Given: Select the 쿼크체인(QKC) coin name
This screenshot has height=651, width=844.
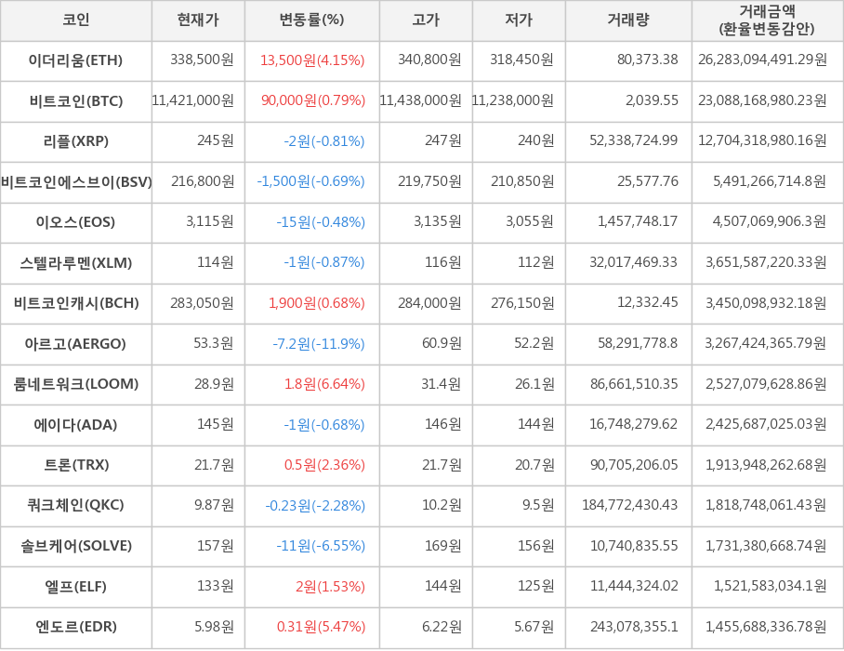Looking at the screenshot, I should [76, 506].
